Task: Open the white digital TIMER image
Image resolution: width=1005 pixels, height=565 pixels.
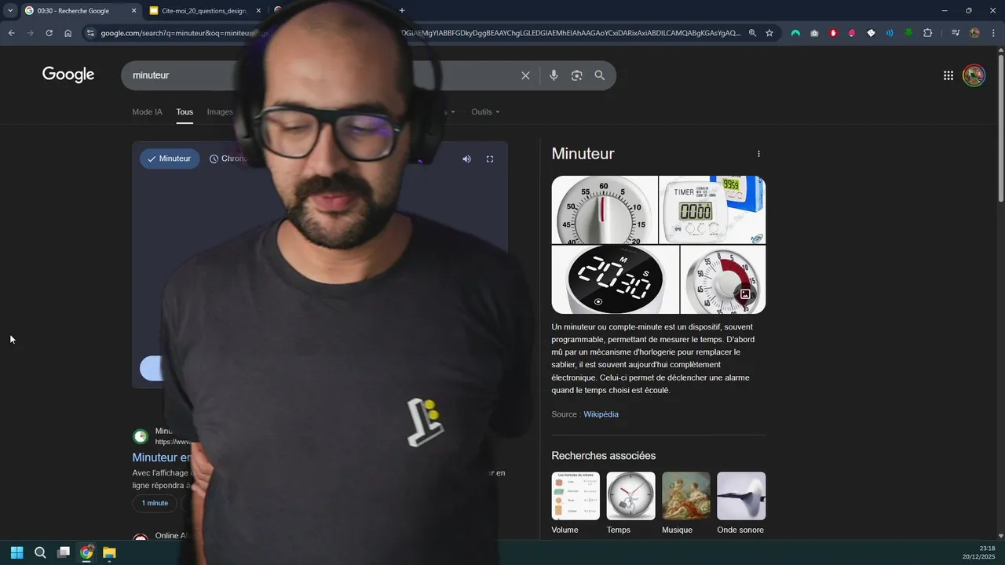Action: pos(712,210)
